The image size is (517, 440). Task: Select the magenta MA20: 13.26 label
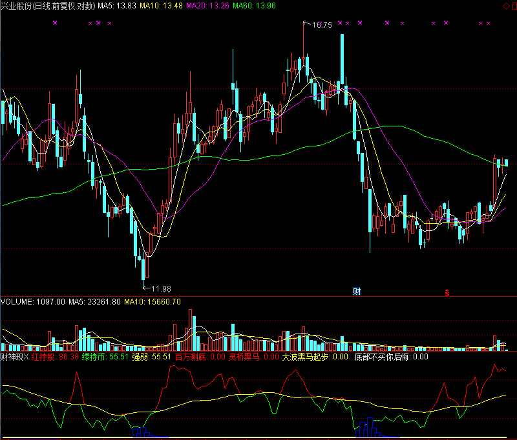pos(207,6)
